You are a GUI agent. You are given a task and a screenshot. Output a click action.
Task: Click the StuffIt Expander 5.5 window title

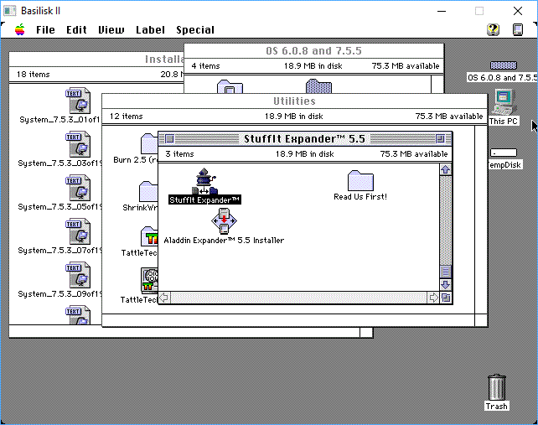(x=304, y=138)
